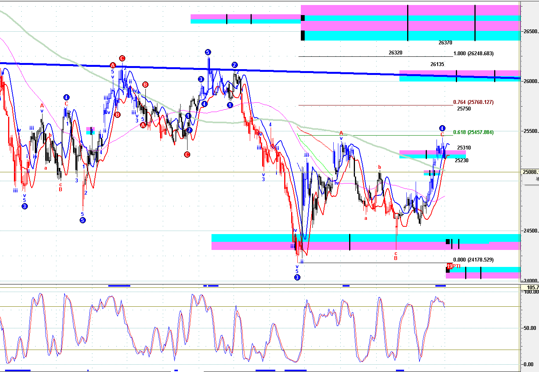Image resolution: width=539 pixels, height=372 pixels.
Task: Click blue circled 4 beside the 0.618 level
Action: 442,128
